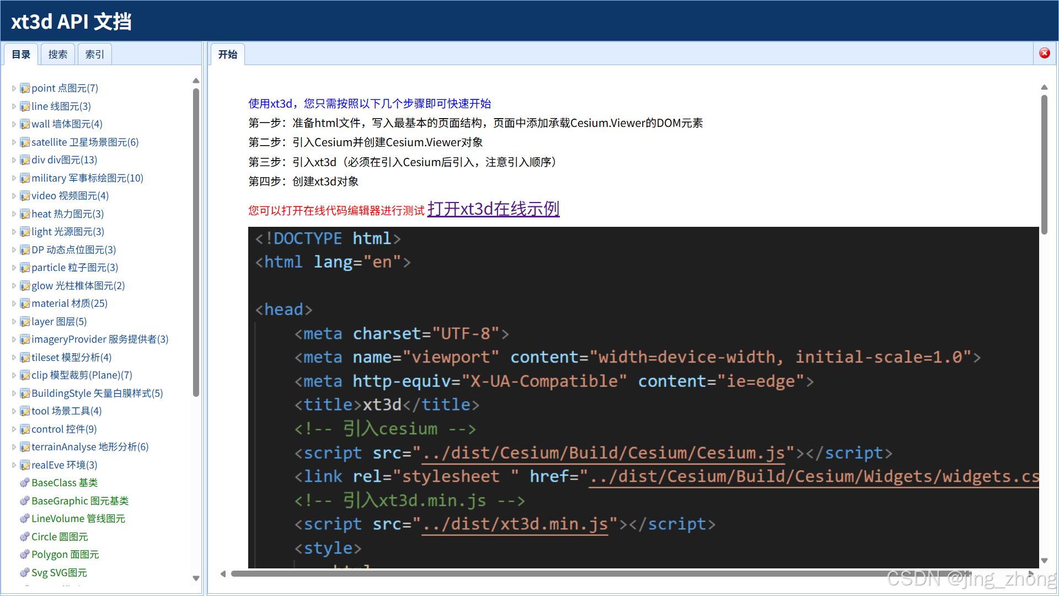Open the 打开xt3d在线示例 link
1059x596 pixels.
point(493,209)
